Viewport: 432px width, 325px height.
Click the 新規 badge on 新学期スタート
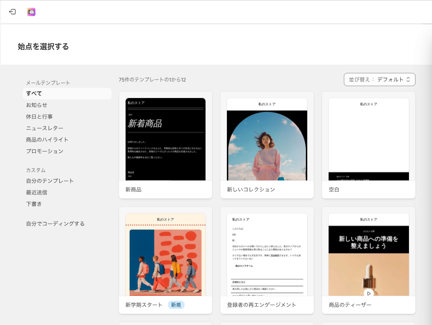(x=176, y=305)
